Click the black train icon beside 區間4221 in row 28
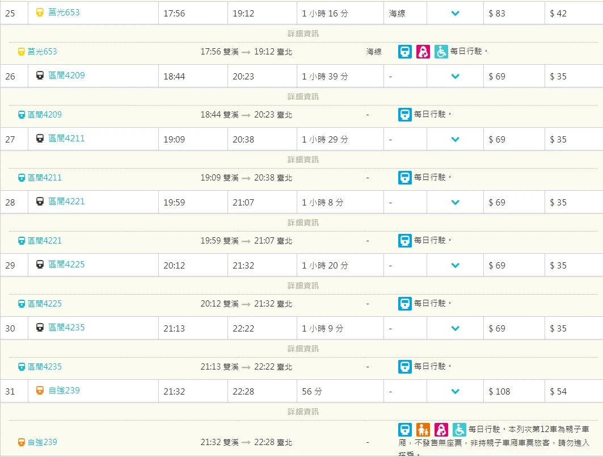The height and width of the screenshot is (457, 603). coord(40,202)
